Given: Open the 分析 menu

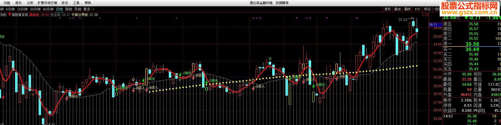Looking at the screenshot, I should (x=30, y=3).
